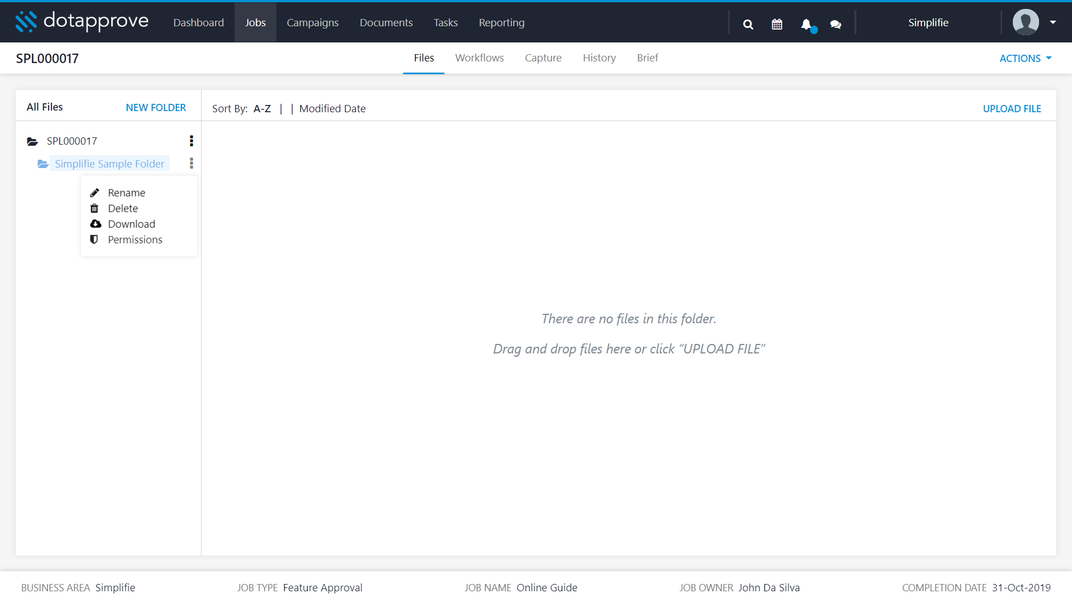Click the 31-Oct-2019 completion date

[1021, 588]
